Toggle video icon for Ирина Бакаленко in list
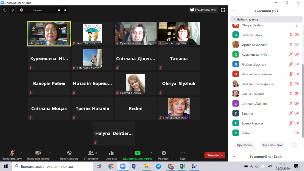304x171 pixels. [297, 45]
